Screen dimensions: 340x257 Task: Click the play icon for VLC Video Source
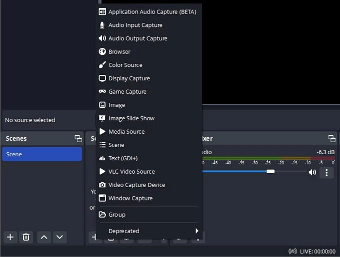pyautogui.click(x=102, y=172)
